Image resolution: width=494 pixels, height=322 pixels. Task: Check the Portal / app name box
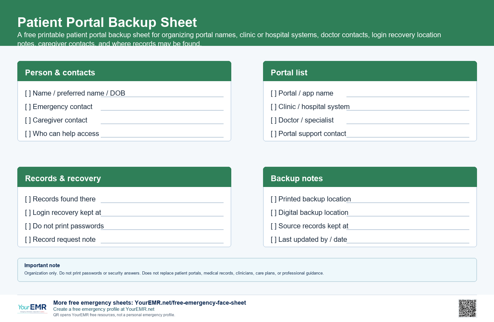(274, 93)
